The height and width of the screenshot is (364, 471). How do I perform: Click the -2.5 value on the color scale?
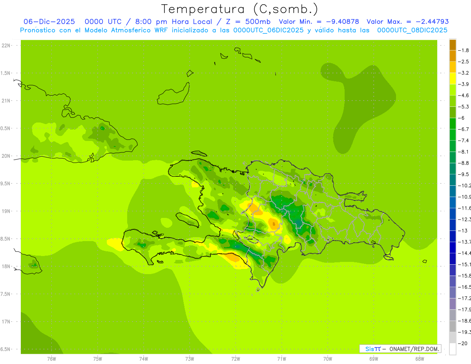click(x=464, y=62)
